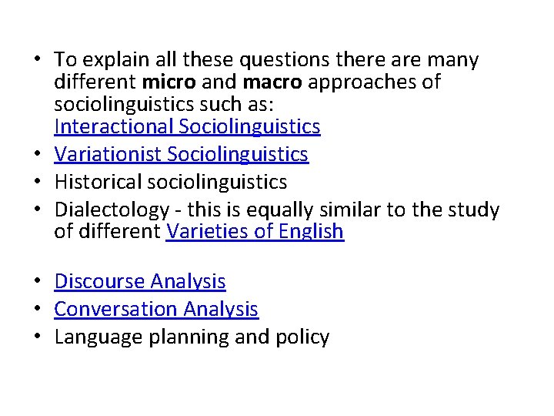The image size is (554, 416).
Task: Click the Varieties of English link
Action: [x=255, y=232]
